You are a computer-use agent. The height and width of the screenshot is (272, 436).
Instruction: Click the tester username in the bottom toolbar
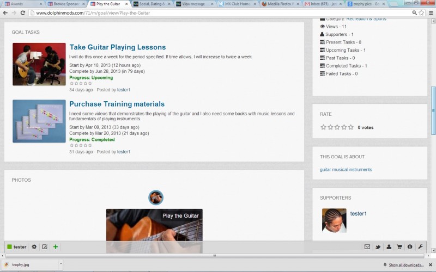pos(20,247)
